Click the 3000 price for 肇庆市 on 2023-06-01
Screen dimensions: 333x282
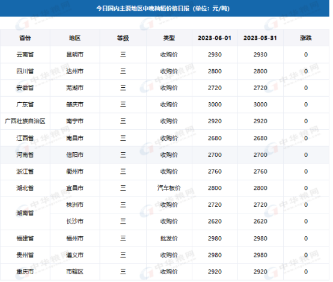215,105
